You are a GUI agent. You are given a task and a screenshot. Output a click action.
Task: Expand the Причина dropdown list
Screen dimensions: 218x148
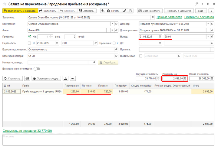tap(212, 49)
